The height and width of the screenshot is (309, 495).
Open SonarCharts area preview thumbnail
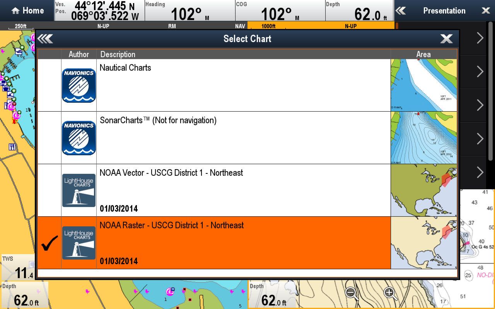[424, 138]
